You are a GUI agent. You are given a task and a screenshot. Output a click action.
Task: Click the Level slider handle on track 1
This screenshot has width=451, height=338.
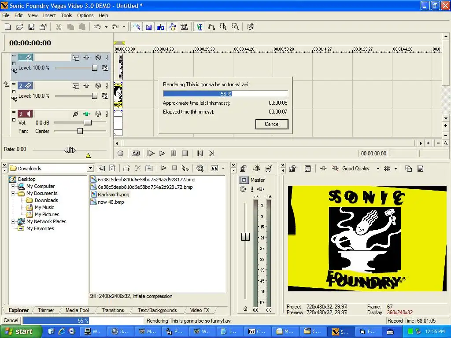point(95,68)
